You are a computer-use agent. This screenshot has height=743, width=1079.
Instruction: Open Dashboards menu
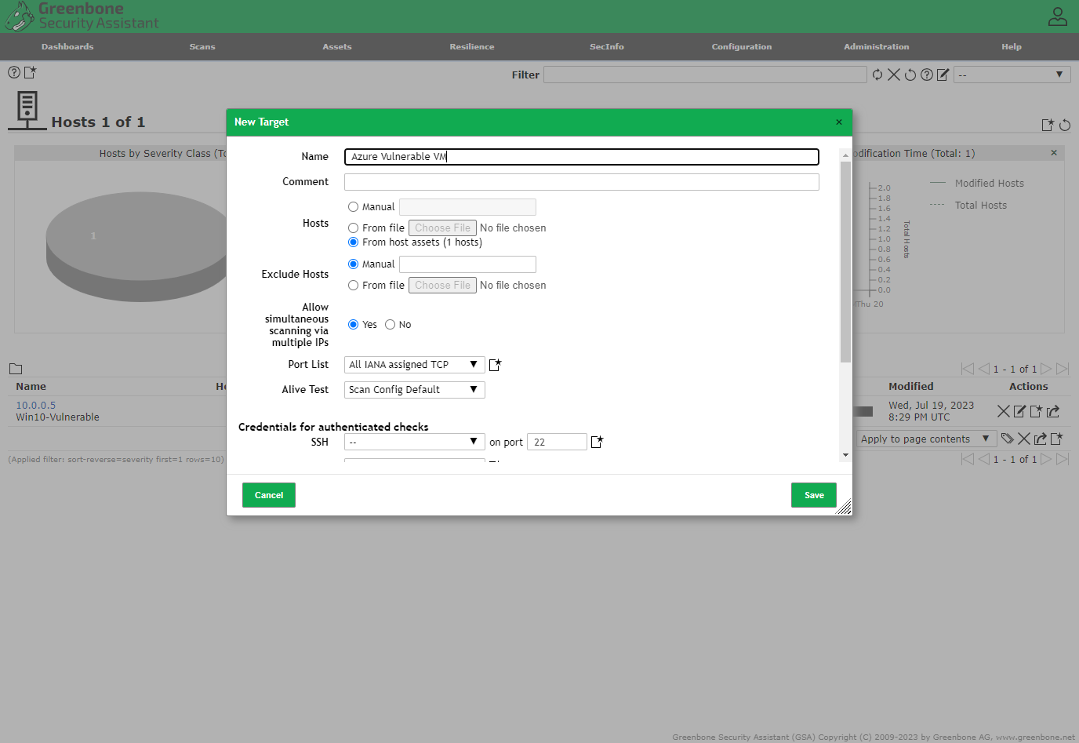pos(67,47)
